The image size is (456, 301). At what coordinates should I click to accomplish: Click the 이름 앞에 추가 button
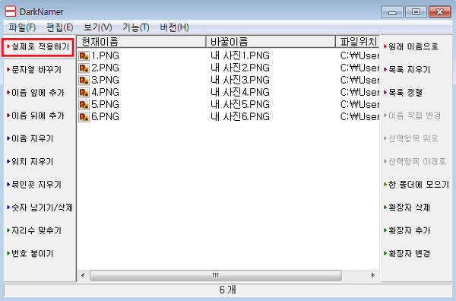[36, 93]
